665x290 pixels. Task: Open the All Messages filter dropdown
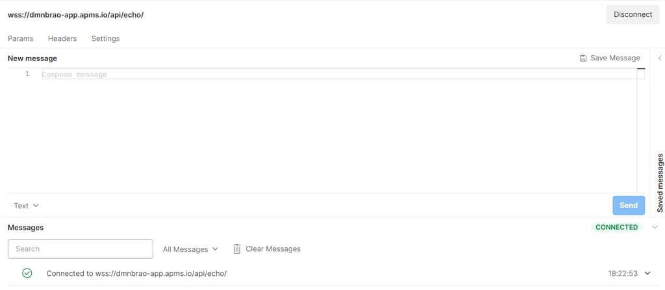[x=190, y=249]
